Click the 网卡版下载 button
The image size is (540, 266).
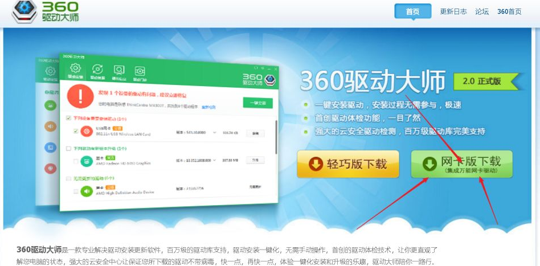tap(462, 164)
